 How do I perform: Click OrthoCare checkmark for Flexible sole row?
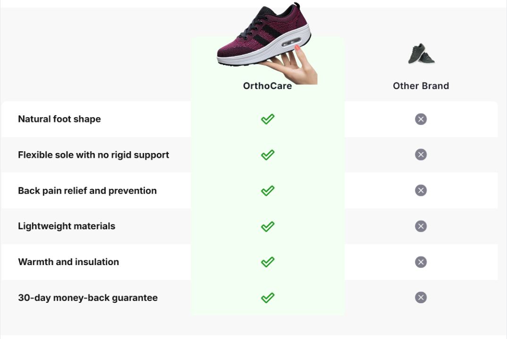[268, 155]
